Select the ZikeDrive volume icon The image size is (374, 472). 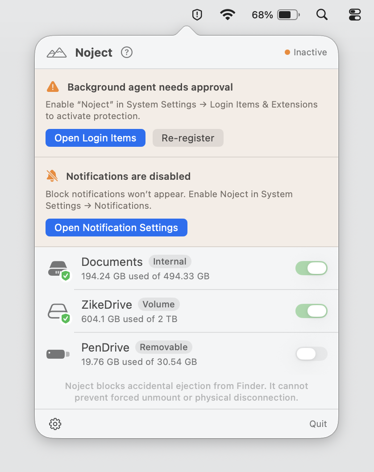point(59,312)
